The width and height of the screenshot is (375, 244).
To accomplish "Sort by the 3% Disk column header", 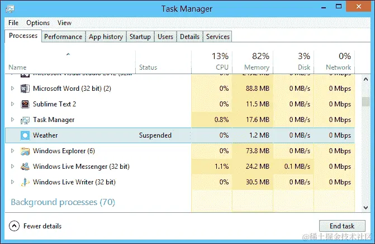I will pos(293,62).
